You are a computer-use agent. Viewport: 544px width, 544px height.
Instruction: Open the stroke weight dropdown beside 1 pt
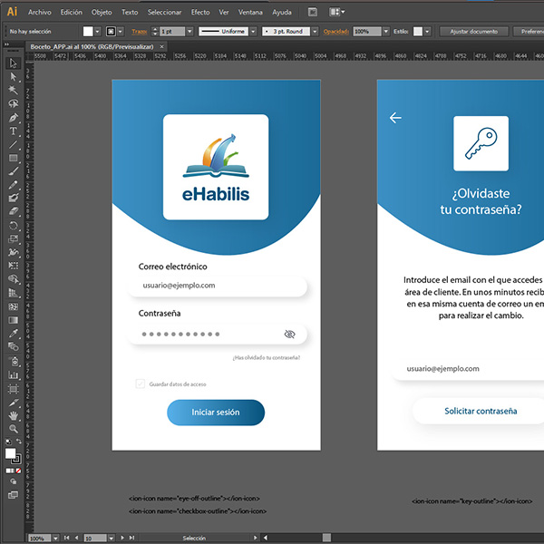pyautogui.click(x=189, y=32)
